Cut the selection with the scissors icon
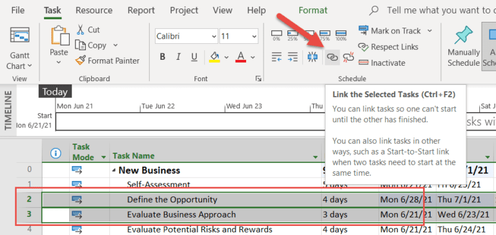 coord(80,30)
